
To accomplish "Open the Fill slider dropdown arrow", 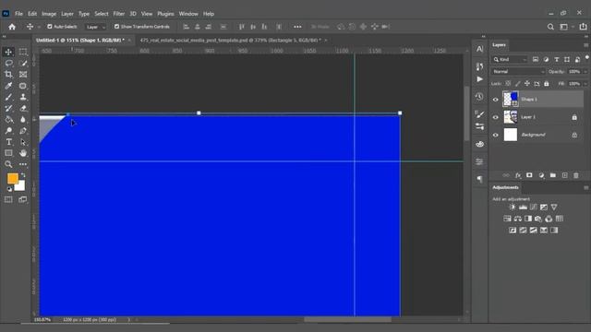I will (585, 84).
